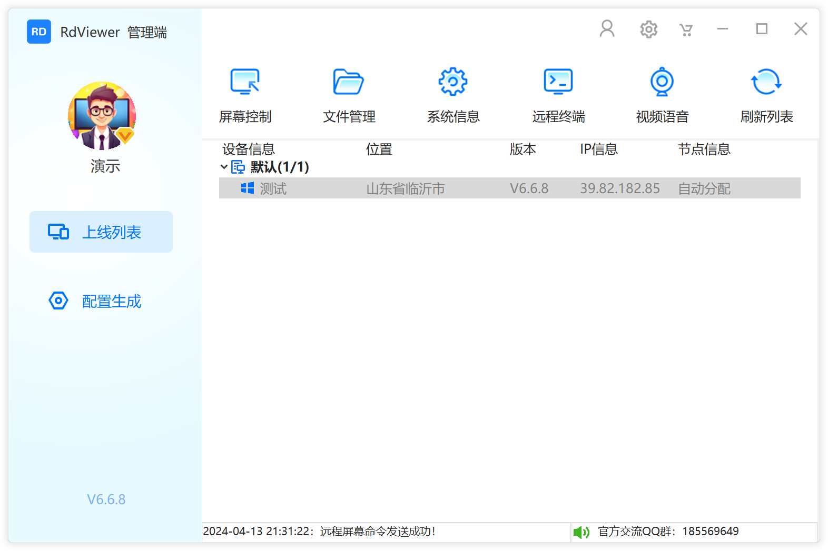Image resolution: width=828 pixels, height=551 pixels.
Task: Launch the 远程终端 remote terminal
Action: [558, 95]
